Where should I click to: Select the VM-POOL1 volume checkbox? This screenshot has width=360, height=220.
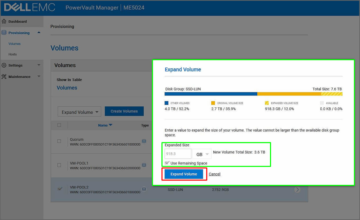click(x=59, y=165)
